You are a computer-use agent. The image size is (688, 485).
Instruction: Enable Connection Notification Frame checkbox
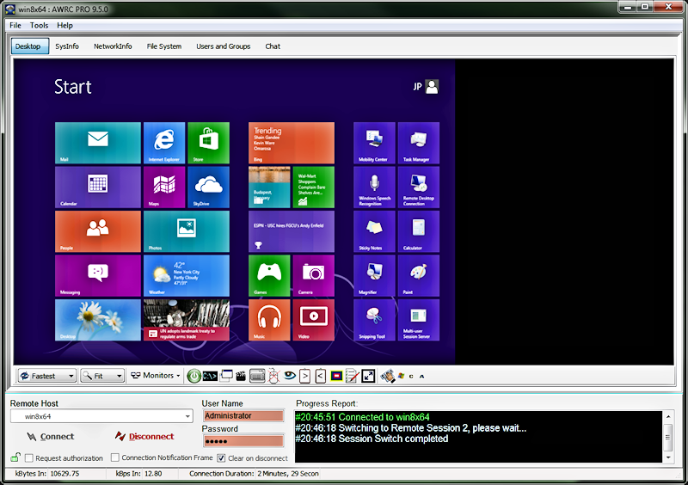115,457
